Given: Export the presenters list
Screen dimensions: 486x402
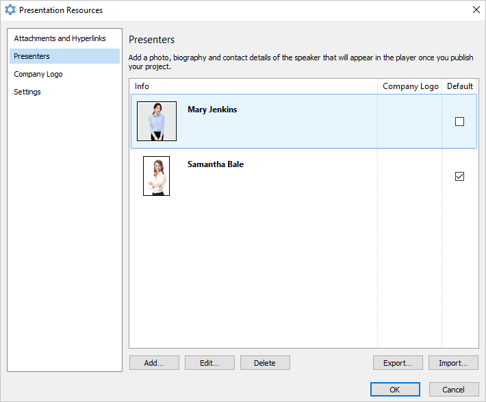Looking at the screenshot, I should tap(398, 363).
